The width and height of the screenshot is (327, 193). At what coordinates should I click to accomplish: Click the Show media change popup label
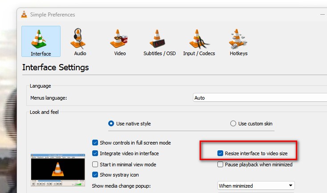[121, 186]
